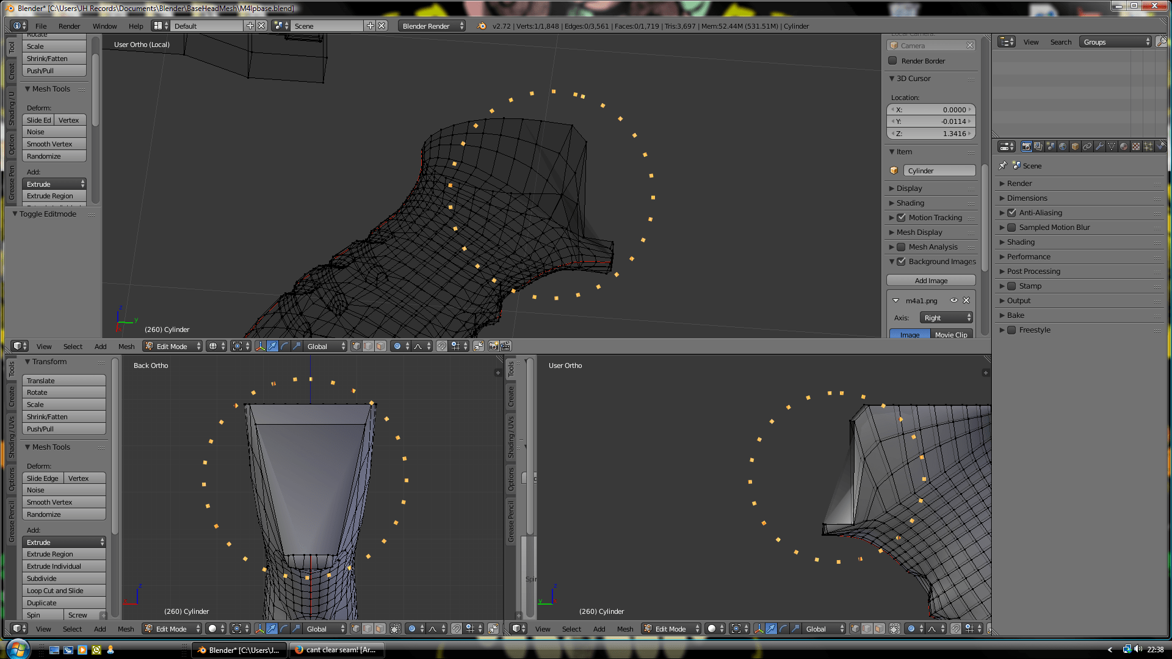Select the Material properties tab (sphere icon)
1172x659 pixels.
click(x=1123, y=146)
